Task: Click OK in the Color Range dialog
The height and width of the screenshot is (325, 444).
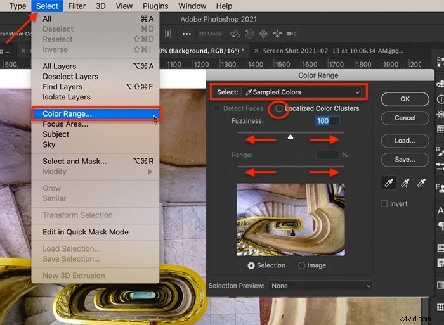Action: (405, 99)
